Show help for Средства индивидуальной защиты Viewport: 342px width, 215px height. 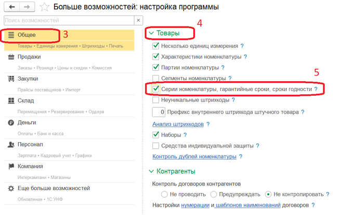[x=257, y=146]
